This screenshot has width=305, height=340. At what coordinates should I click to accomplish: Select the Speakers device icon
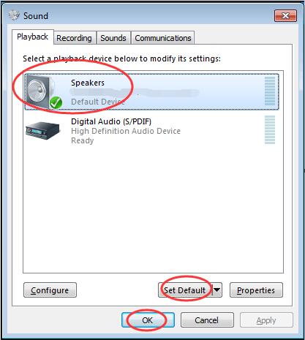click(40, 92)
